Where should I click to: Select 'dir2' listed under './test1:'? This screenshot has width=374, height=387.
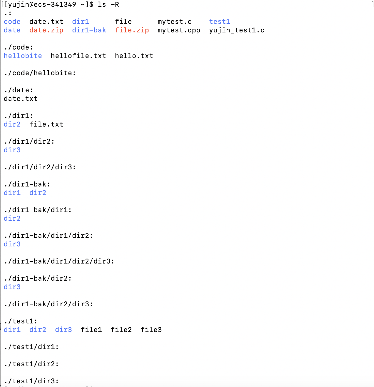(x=38, y=330)
